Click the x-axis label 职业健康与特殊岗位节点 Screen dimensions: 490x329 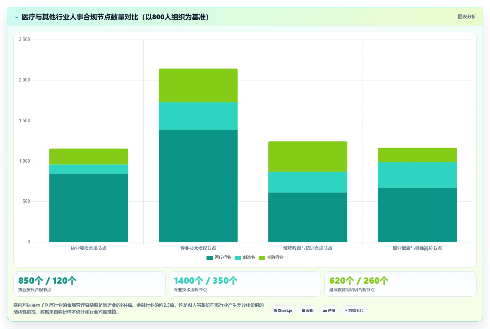tap(417, 248)
